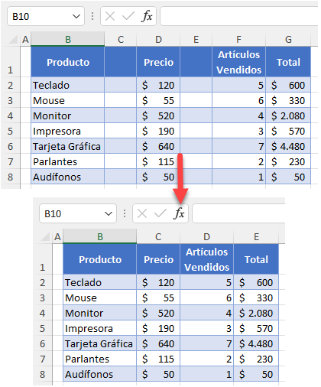Select row 6 header in the A–E sheet
Image resolution: width=321 pixels, height=387 pixels.
pyautogui.click(x=42, y=343)
